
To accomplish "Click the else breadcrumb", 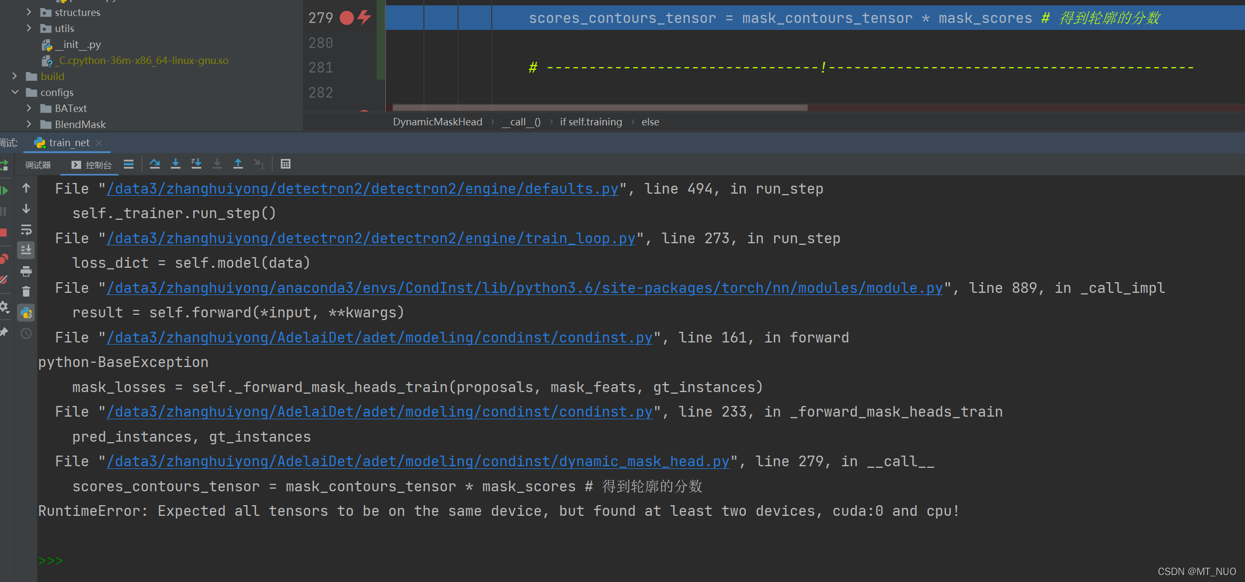I will click(650, 122).
